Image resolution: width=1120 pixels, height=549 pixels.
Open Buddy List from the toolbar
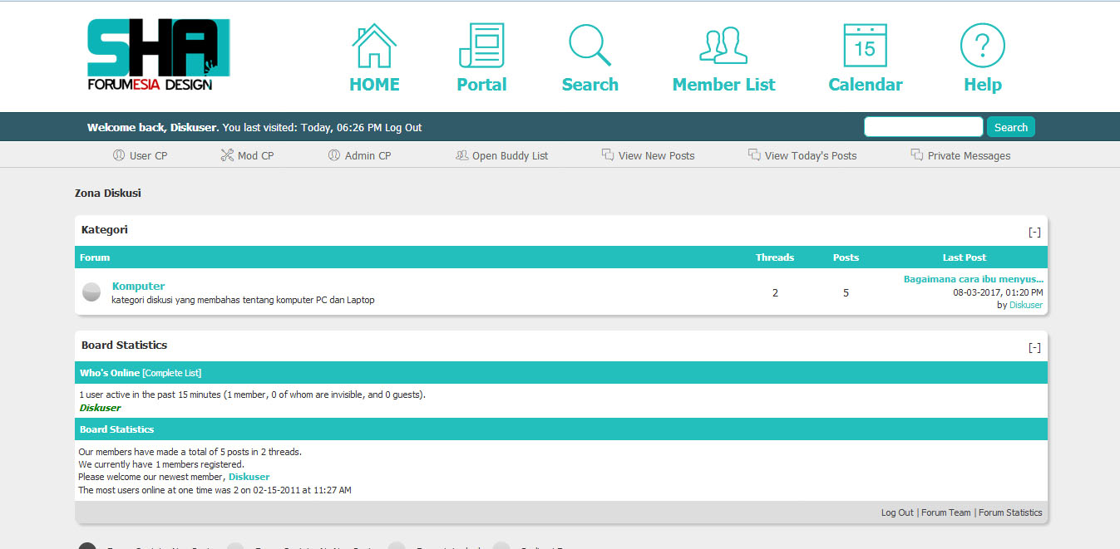tap(502, 155)
